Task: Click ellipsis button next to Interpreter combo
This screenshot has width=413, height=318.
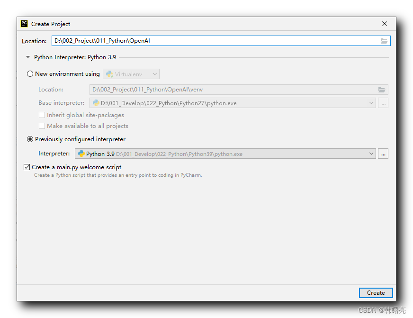Action: 383,154
